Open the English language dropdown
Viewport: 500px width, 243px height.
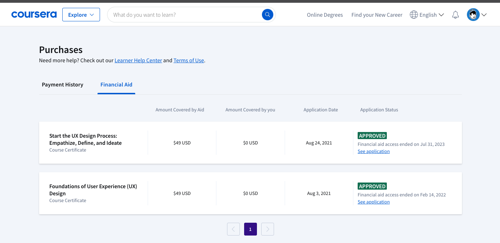pos(431,15)
